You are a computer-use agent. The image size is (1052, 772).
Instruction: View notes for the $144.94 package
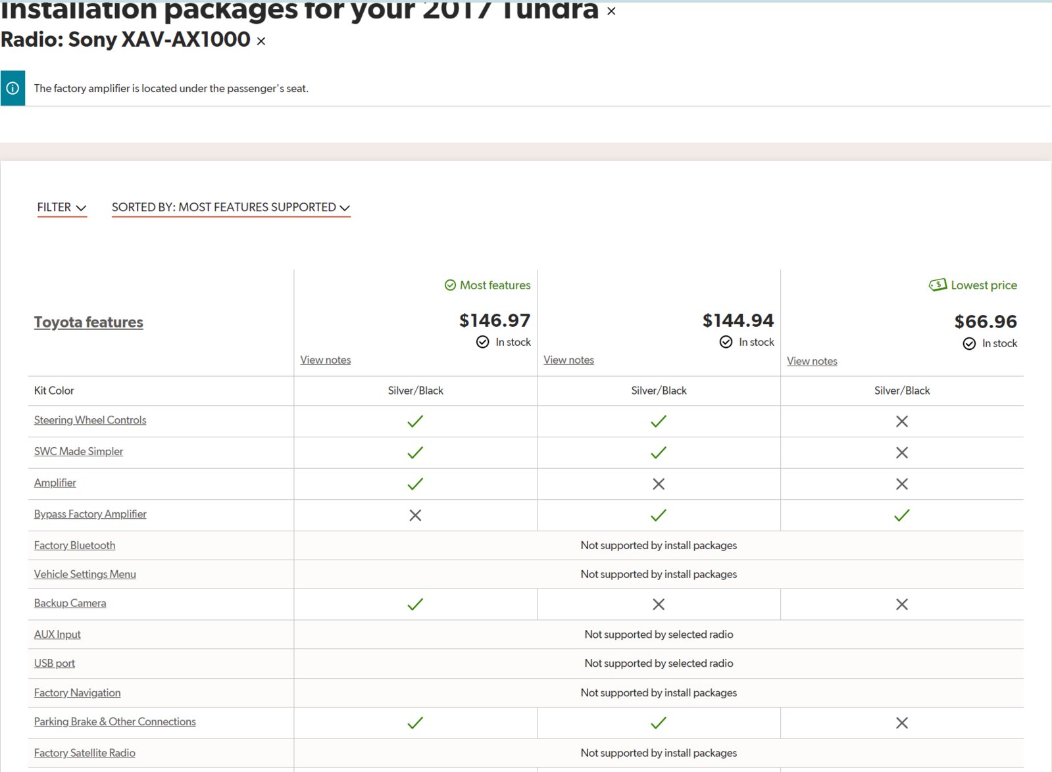click(569, 360)
